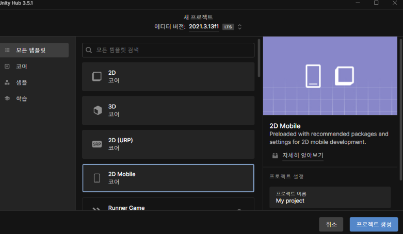The height and width of the screenshot is (234, 403).
Task: Click the cube icon of the 3D template
Action: coord(98,110)
